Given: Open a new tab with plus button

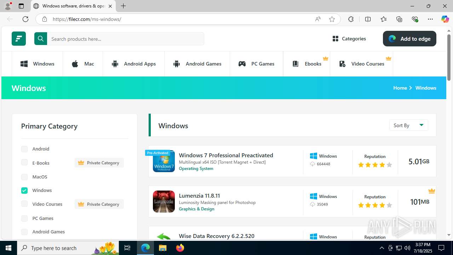Looking at the screenshot, I should click(123, 6).
